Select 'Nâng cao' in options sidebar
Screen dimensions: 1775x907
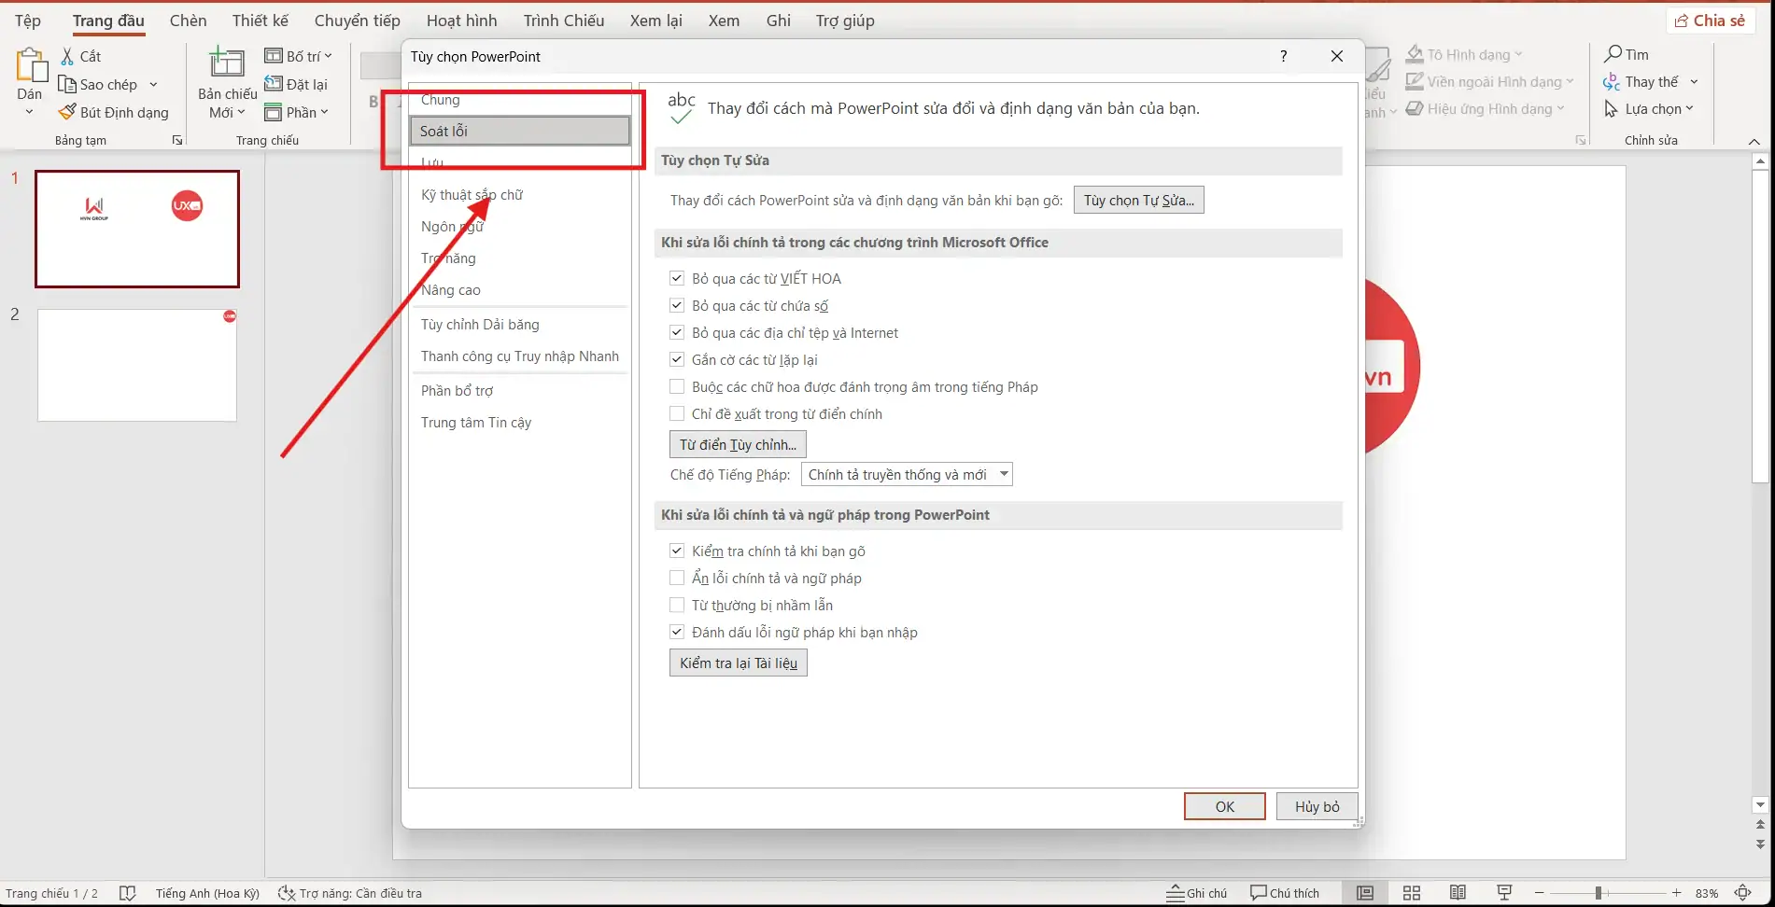point(451,290)
